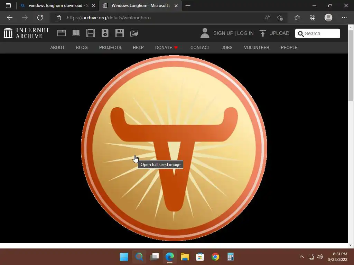Add page to favorites using star-plus icon

[x=280, y=18]
